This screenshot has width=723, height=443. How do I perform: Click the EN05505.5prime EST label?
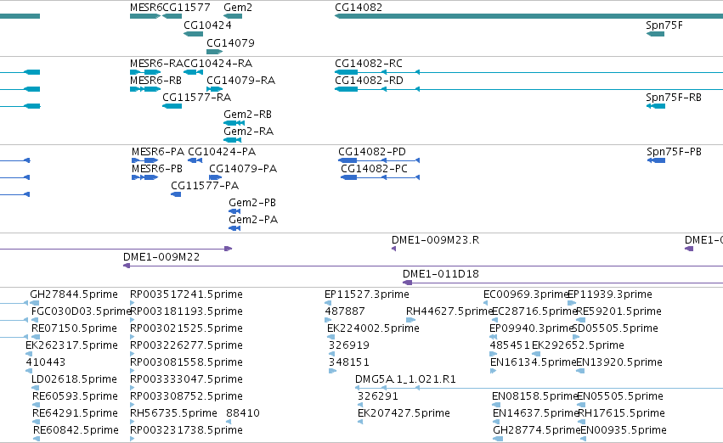click(x=620, y=396)
